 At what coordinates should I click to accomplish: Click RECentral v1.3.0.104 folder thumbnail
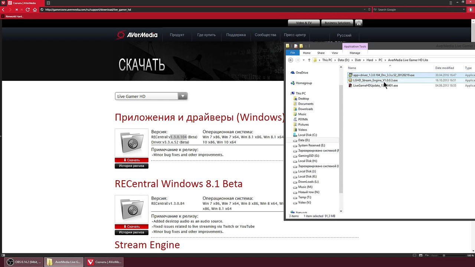click(131, 143)
